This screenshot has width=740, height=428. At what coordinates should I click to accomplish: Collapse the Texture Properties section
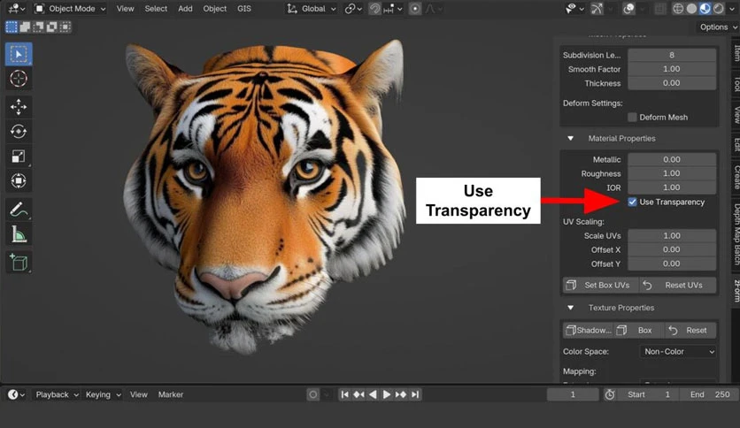tap(571, 308)
